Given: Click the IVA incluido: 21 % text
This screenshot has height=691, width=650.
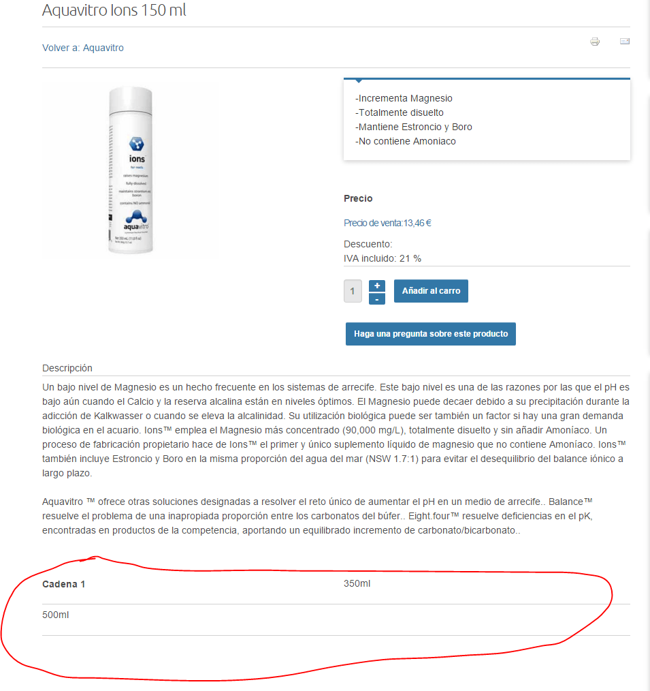Looking at the screenshot, I should tap(383, 258).
